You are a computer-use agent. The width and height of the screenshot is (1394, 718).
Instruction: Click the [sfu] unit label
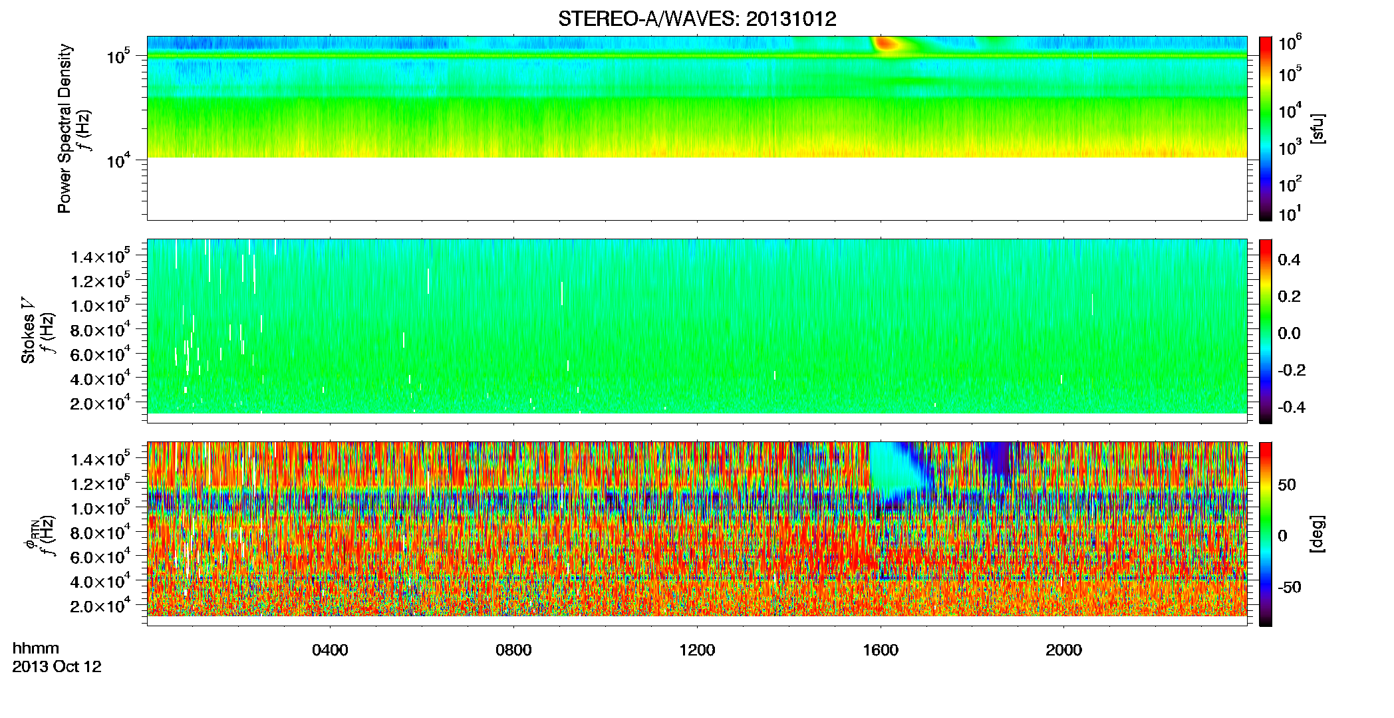point(1317,128)
